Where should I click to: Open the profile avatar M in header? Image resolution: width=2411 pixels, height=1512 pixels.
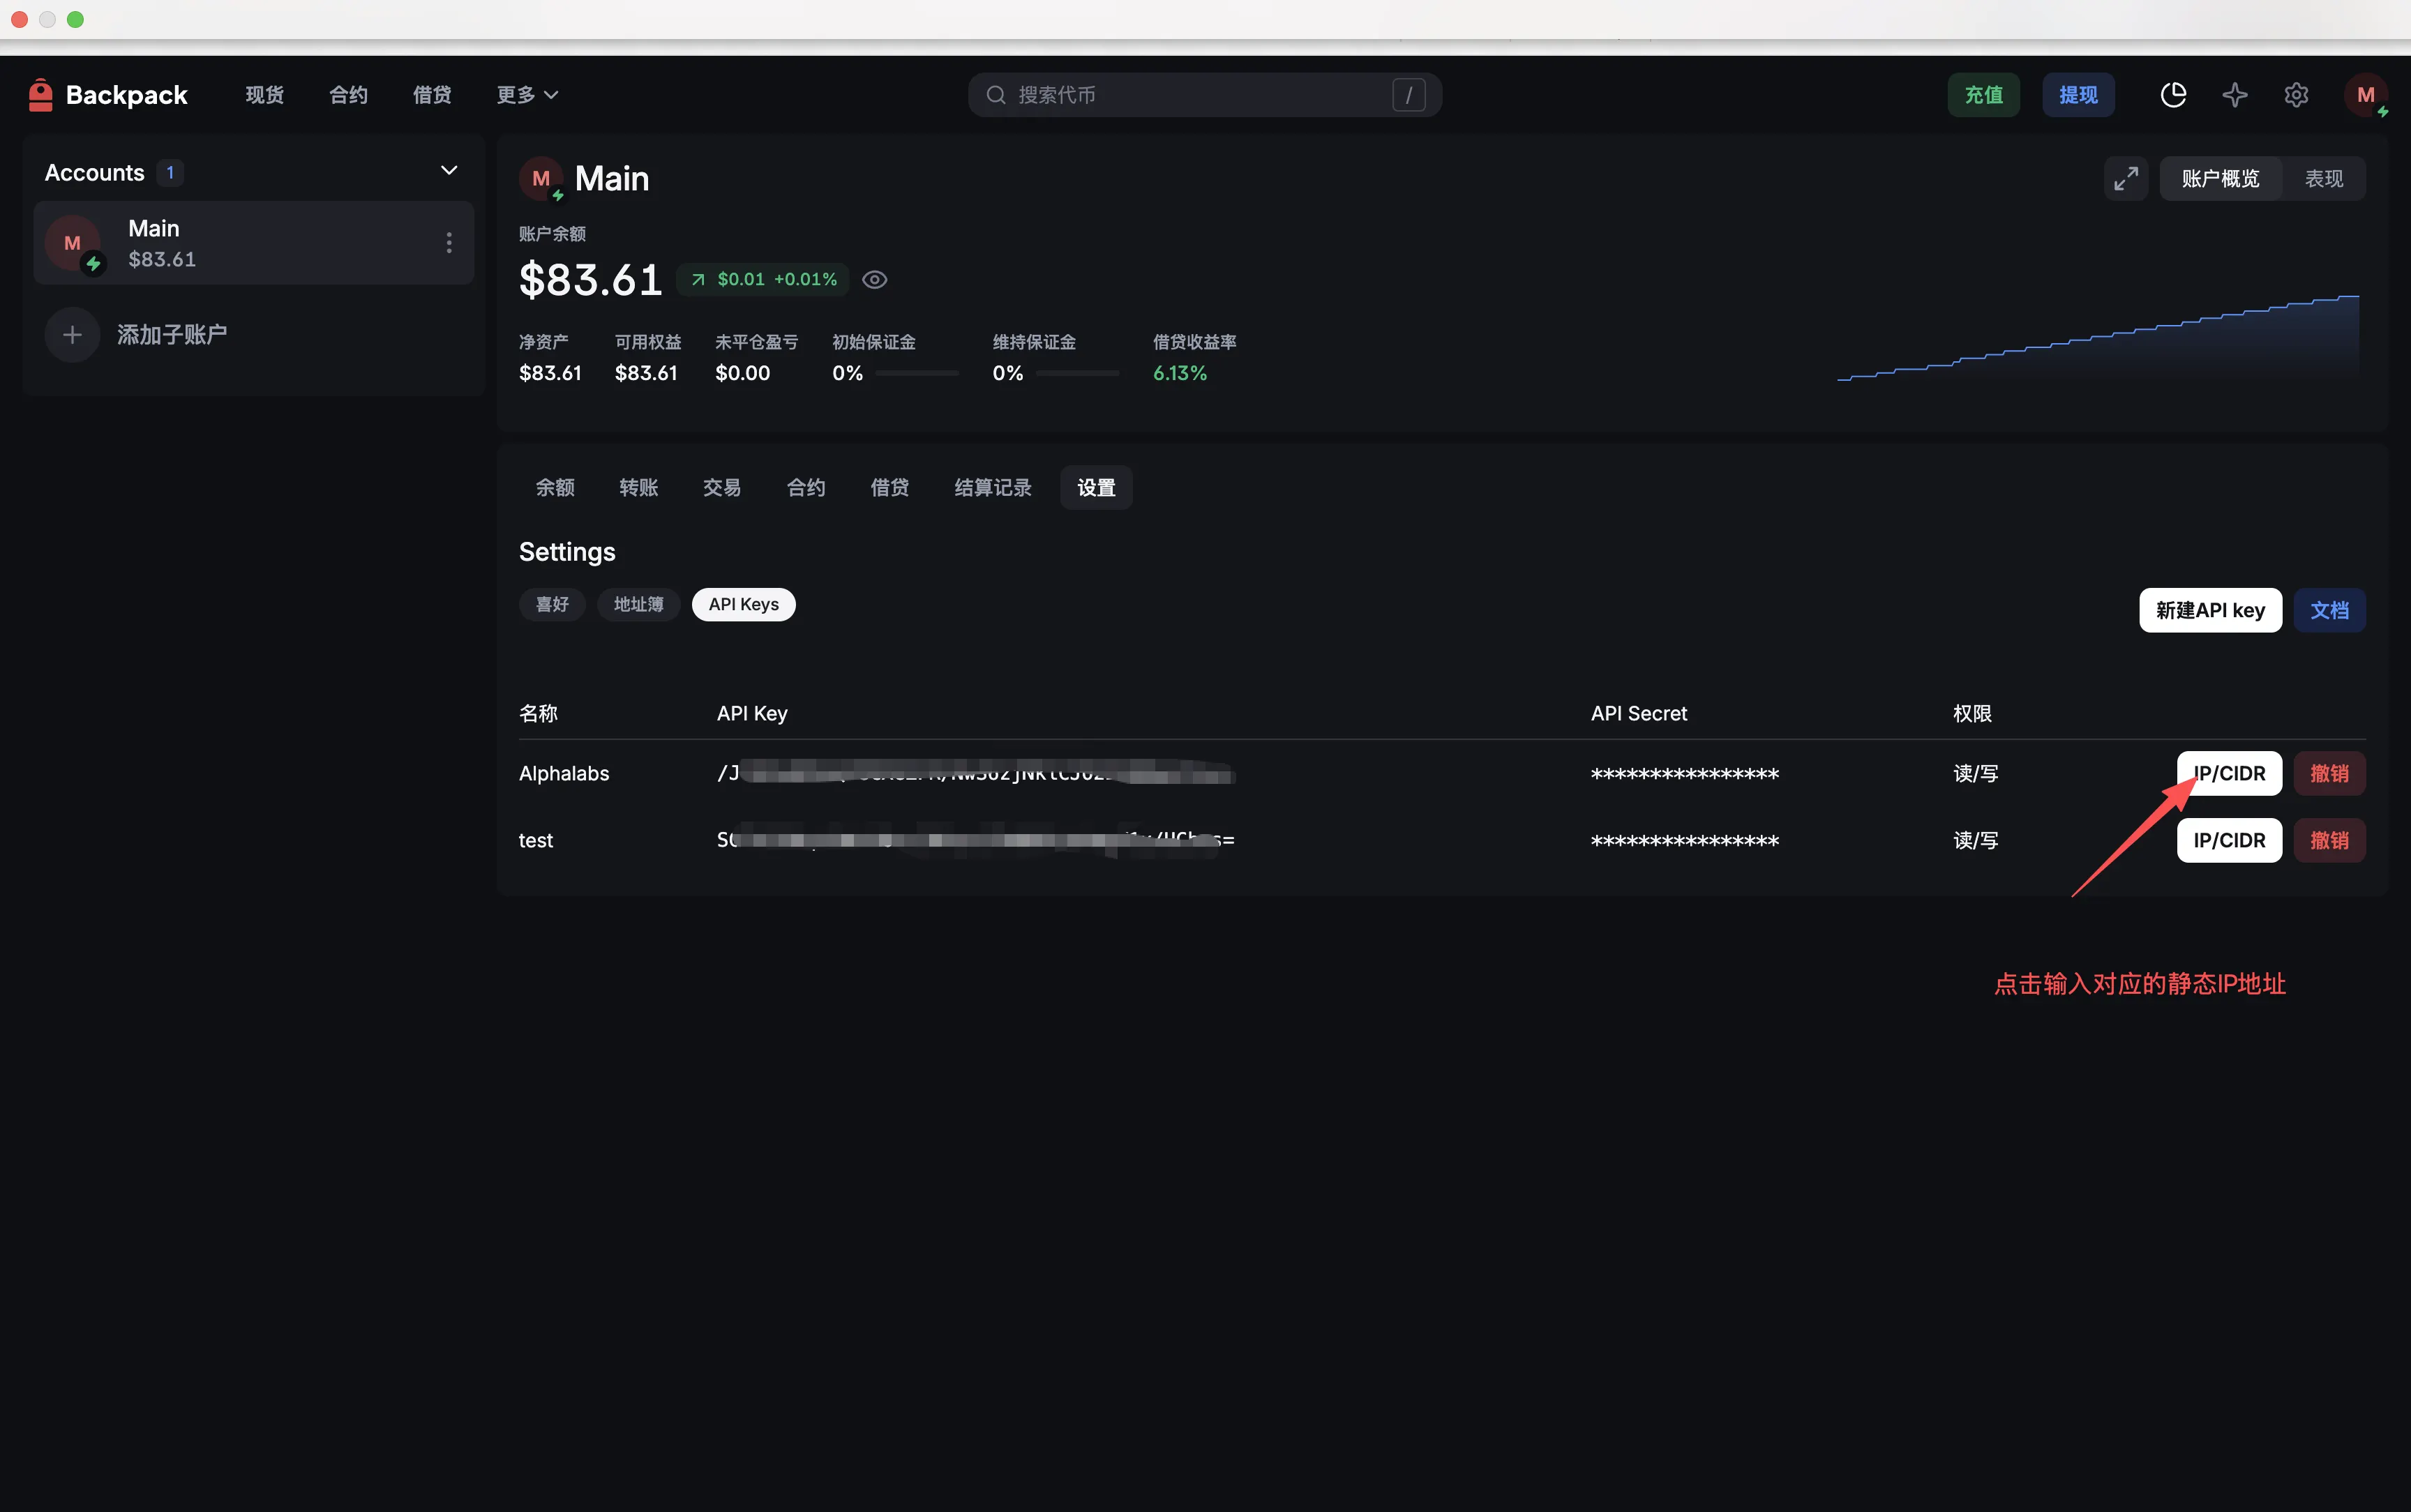pos(2365,95)
